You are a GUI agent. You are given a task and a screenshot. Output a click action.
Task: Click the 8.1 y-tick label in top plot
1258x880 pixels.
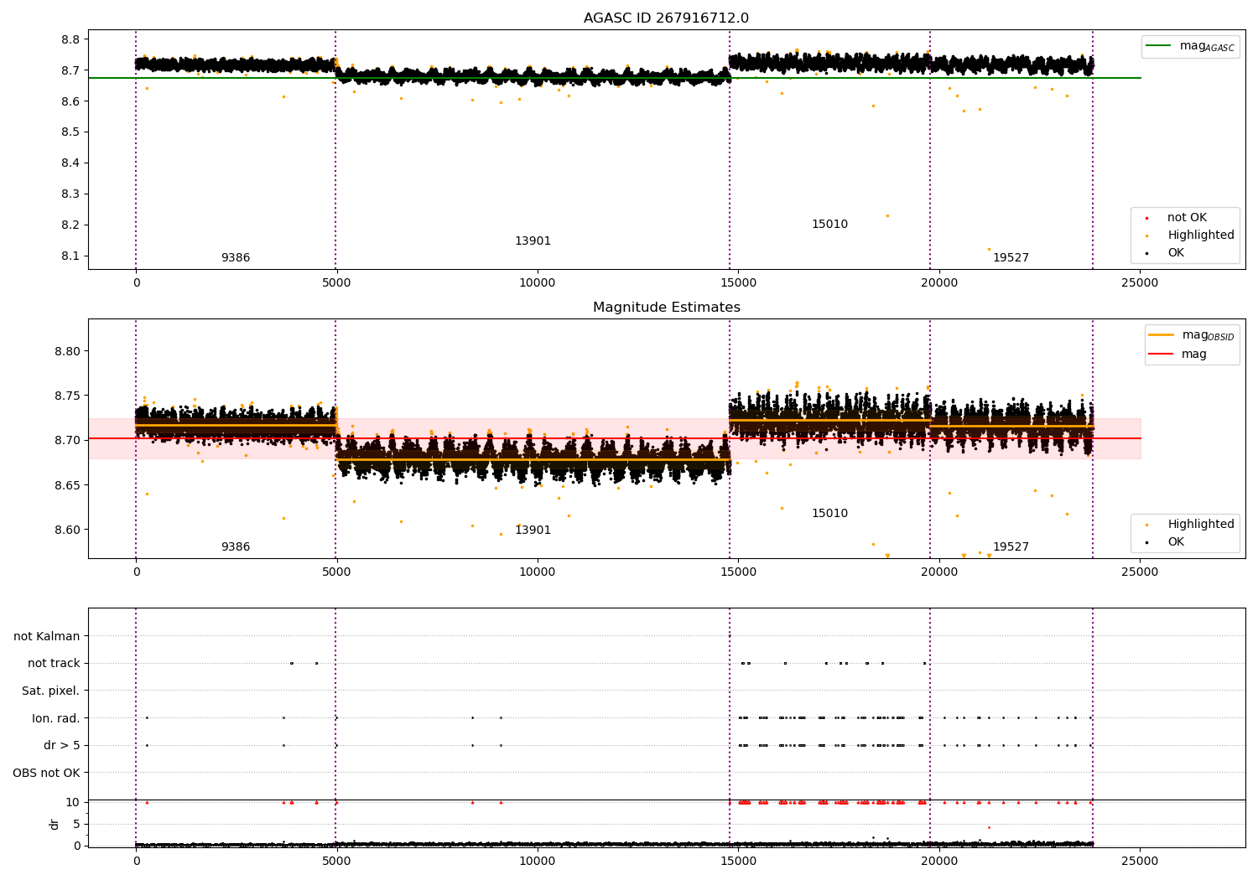click(70, 256)
